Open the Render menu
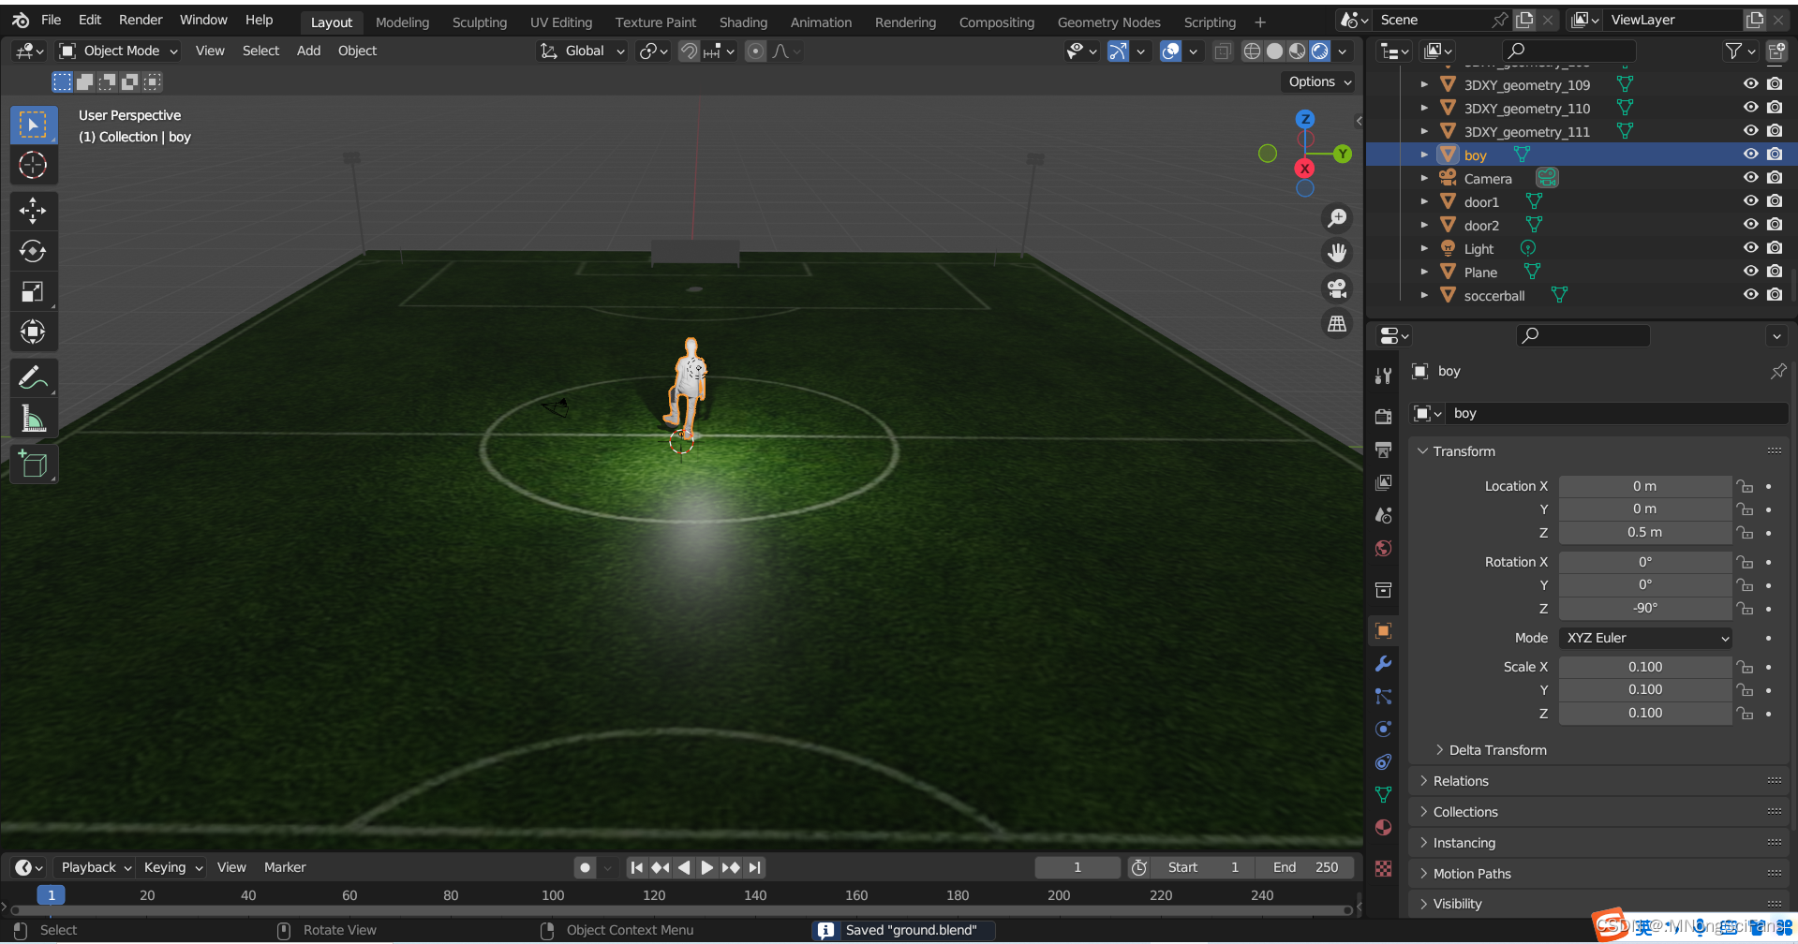This screenshot has width=1798, height=944. pos(141,20)
